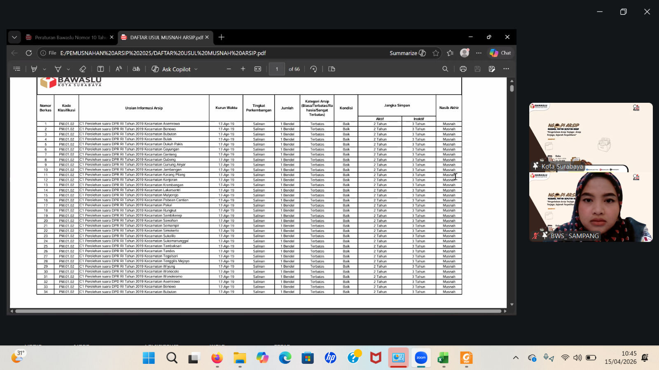Open the tab search dropdown
Screen dimensions: 659x370
pos(14,37)
